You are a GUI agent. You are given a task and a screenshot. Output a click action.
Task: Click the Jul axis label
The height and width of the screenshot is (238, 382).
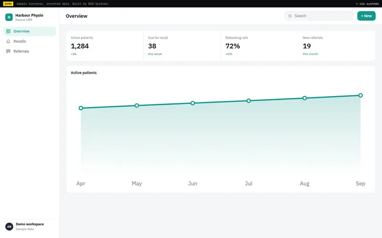point(248,183)
